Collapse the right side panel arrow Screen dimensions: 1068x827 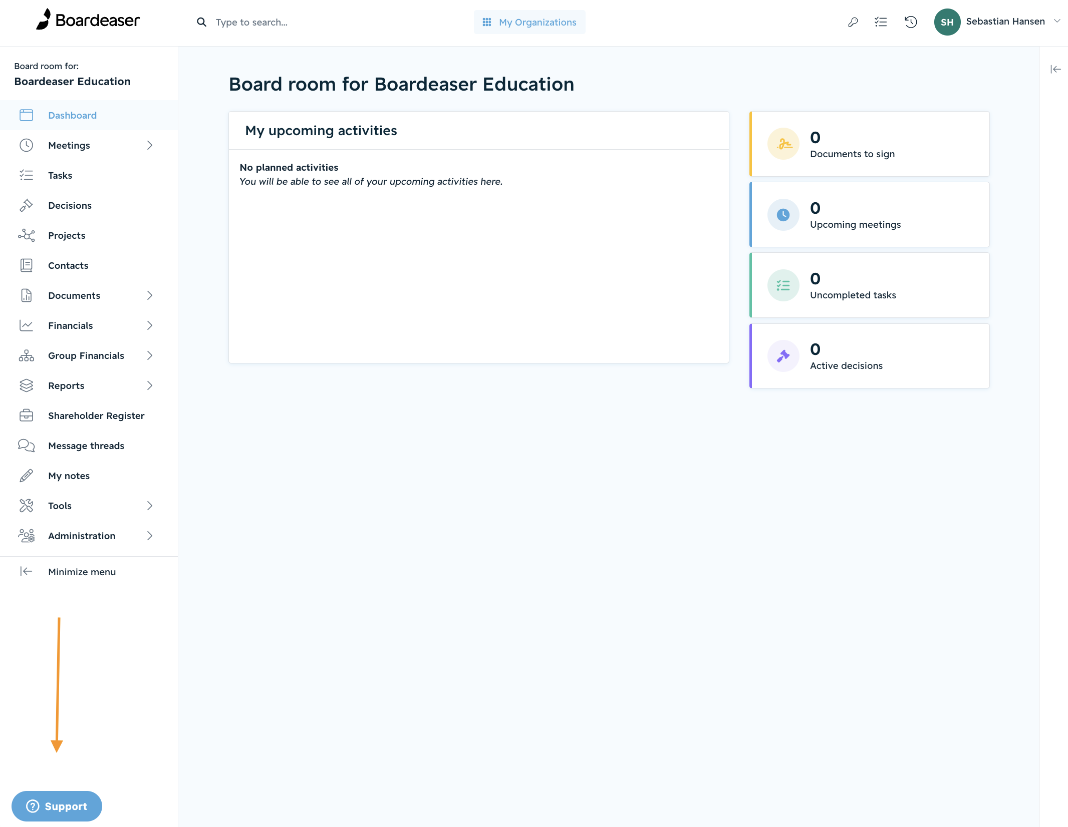pyautogui.click(x=1055, y=69)
